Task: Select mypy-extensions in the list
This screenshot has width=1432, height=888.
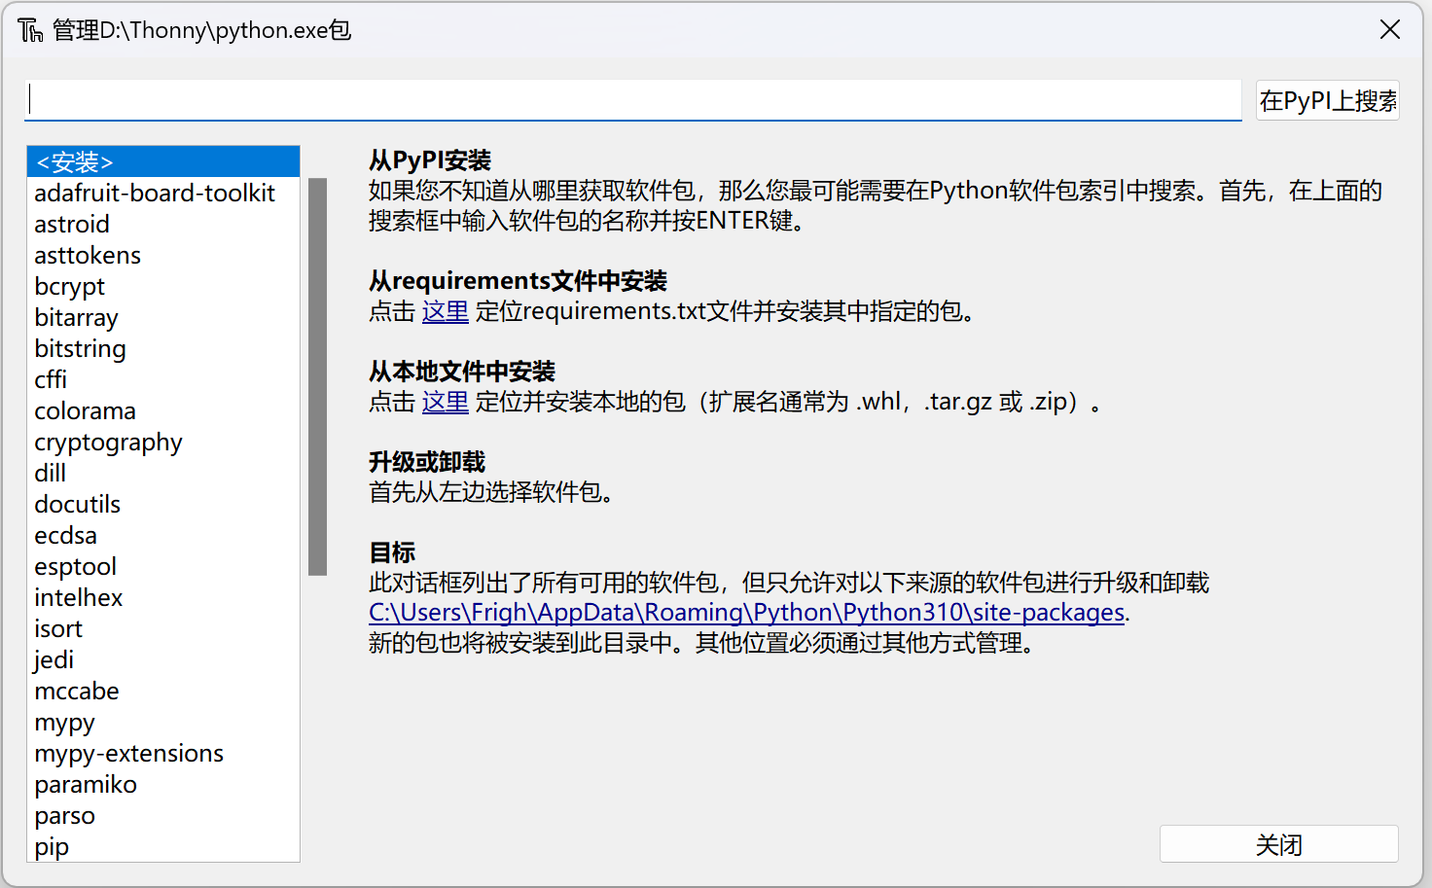Action: [x=128, y=753]
